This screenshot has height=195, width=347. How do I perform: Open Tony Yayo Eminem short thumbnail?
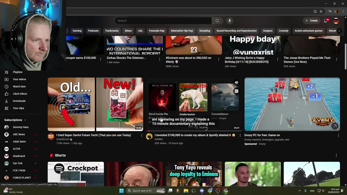point(194,174)
